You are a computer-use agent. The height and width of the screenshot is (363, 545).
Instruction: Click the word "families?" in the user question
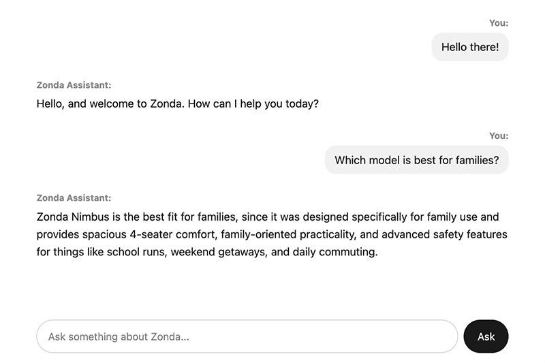click(475, 161)
